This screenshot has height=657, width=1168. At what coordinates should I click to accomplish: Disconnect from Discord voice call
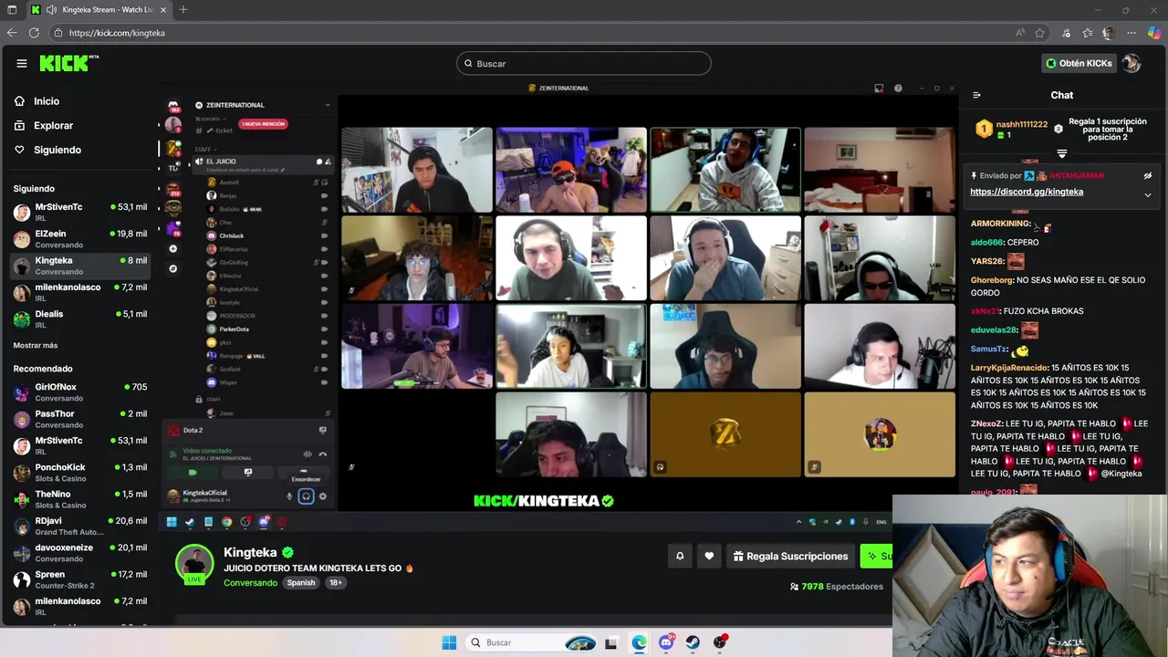(x=322, y=454)
